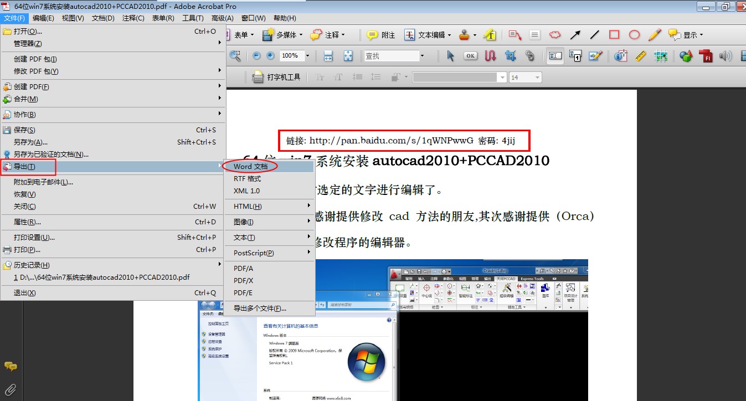Select PDF/X export option

[x=269, y=281]
